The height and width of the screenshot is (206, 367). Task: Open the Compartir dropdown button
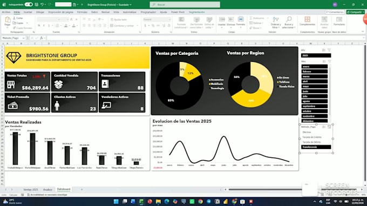[x=356, y=12]
